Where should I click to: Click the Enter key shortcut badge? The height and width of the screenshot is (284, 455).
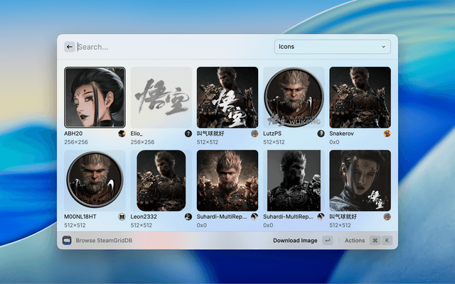tap(327, 241)
